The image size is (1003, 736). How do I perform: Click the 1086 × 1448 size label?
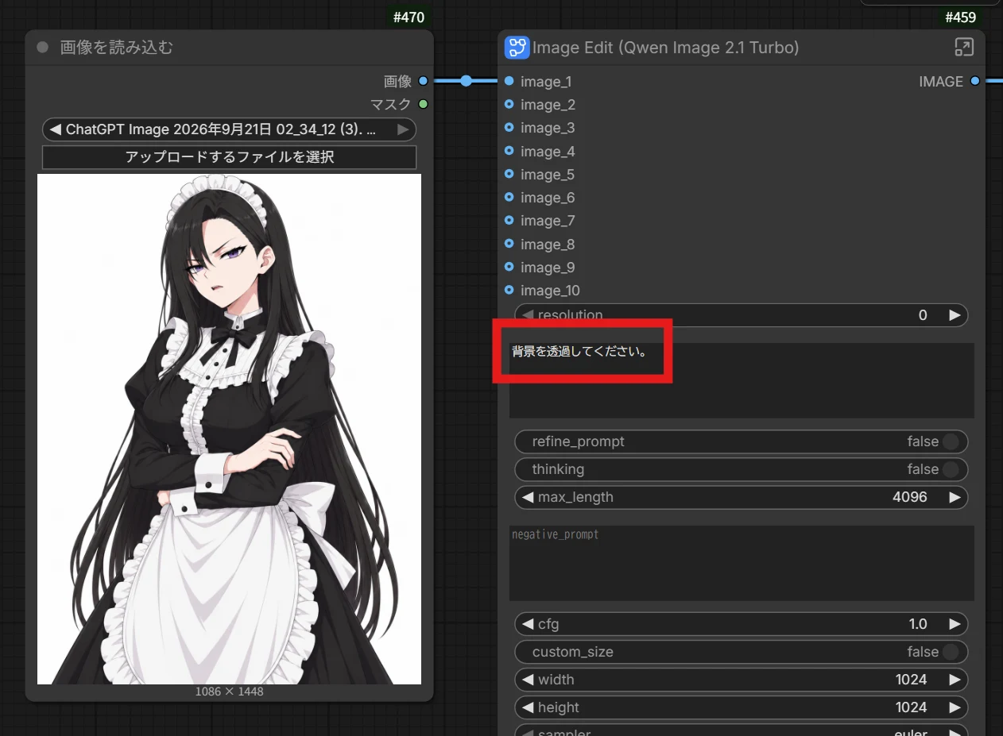point(229,692)
